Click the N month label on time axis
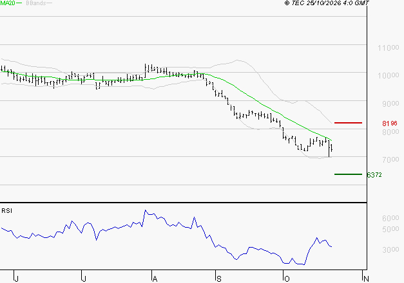Screen dimensions: 404x283 (x=366, y=278)
